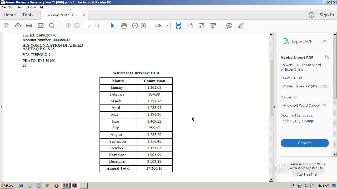Open the Read mode download-style icon
Image resolution: width=337 pixels, height=189 pixels.
(213, 26)
